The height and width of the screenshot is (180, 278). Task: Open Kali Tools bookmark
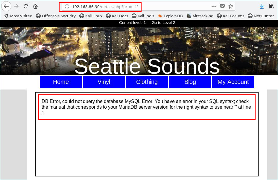point(143,16)
